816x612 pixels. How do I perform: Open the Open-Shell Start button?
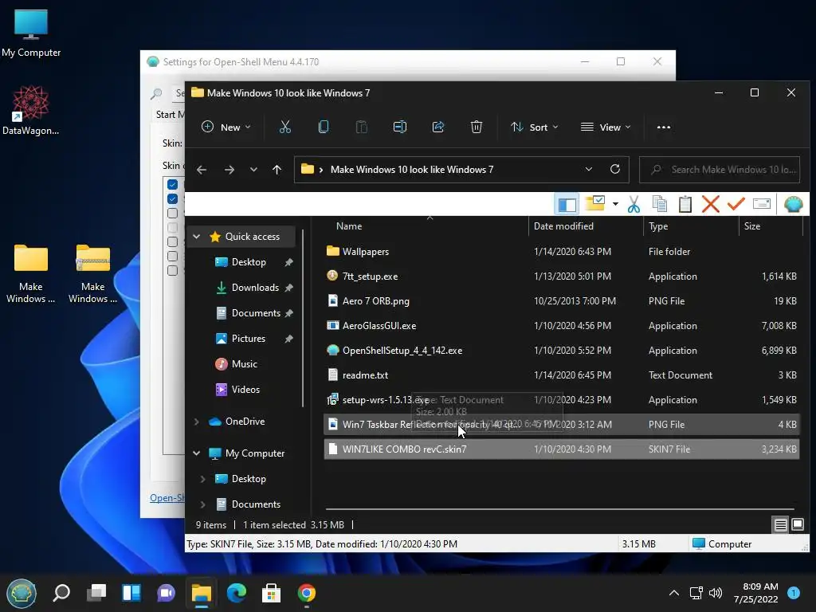click(x=21, y=593)
